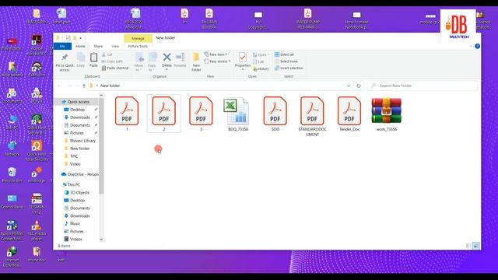Toggle the quick access toolbar Properties checkbox icon
Viewport: 498px width, 280px height.
pos(68,38)
